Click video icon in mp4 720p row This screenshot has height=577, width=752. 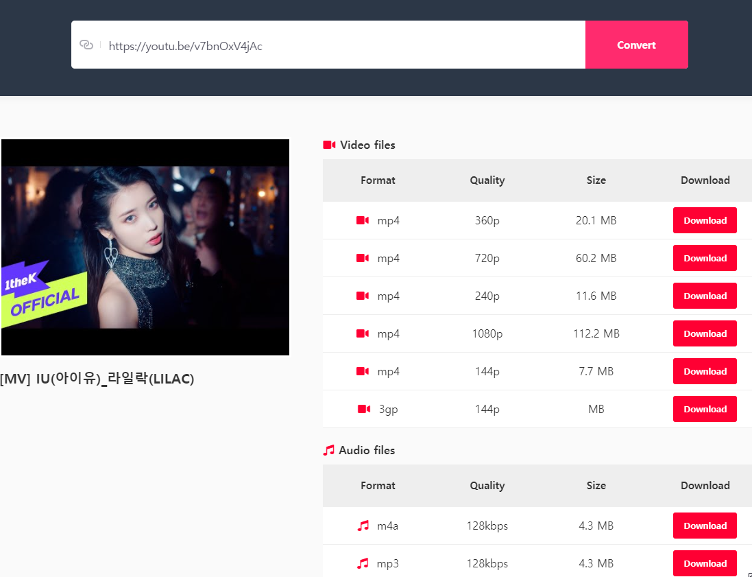click(363, 258)
